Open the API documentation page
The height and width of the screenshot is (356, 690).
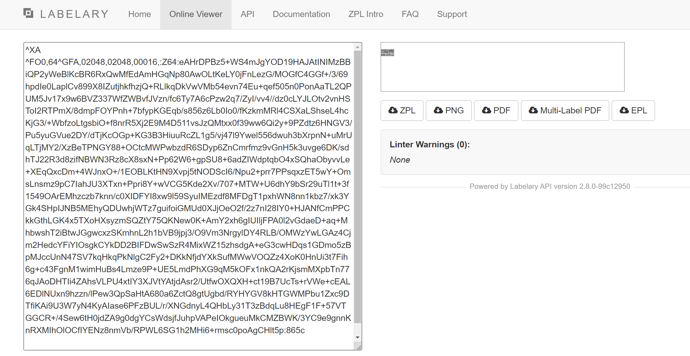point(247,14)
